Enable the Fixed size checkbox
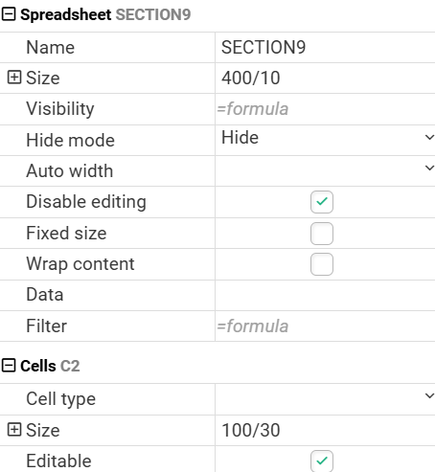The width and height of the screenshot is (435, 472). click(x=322, y=234)
